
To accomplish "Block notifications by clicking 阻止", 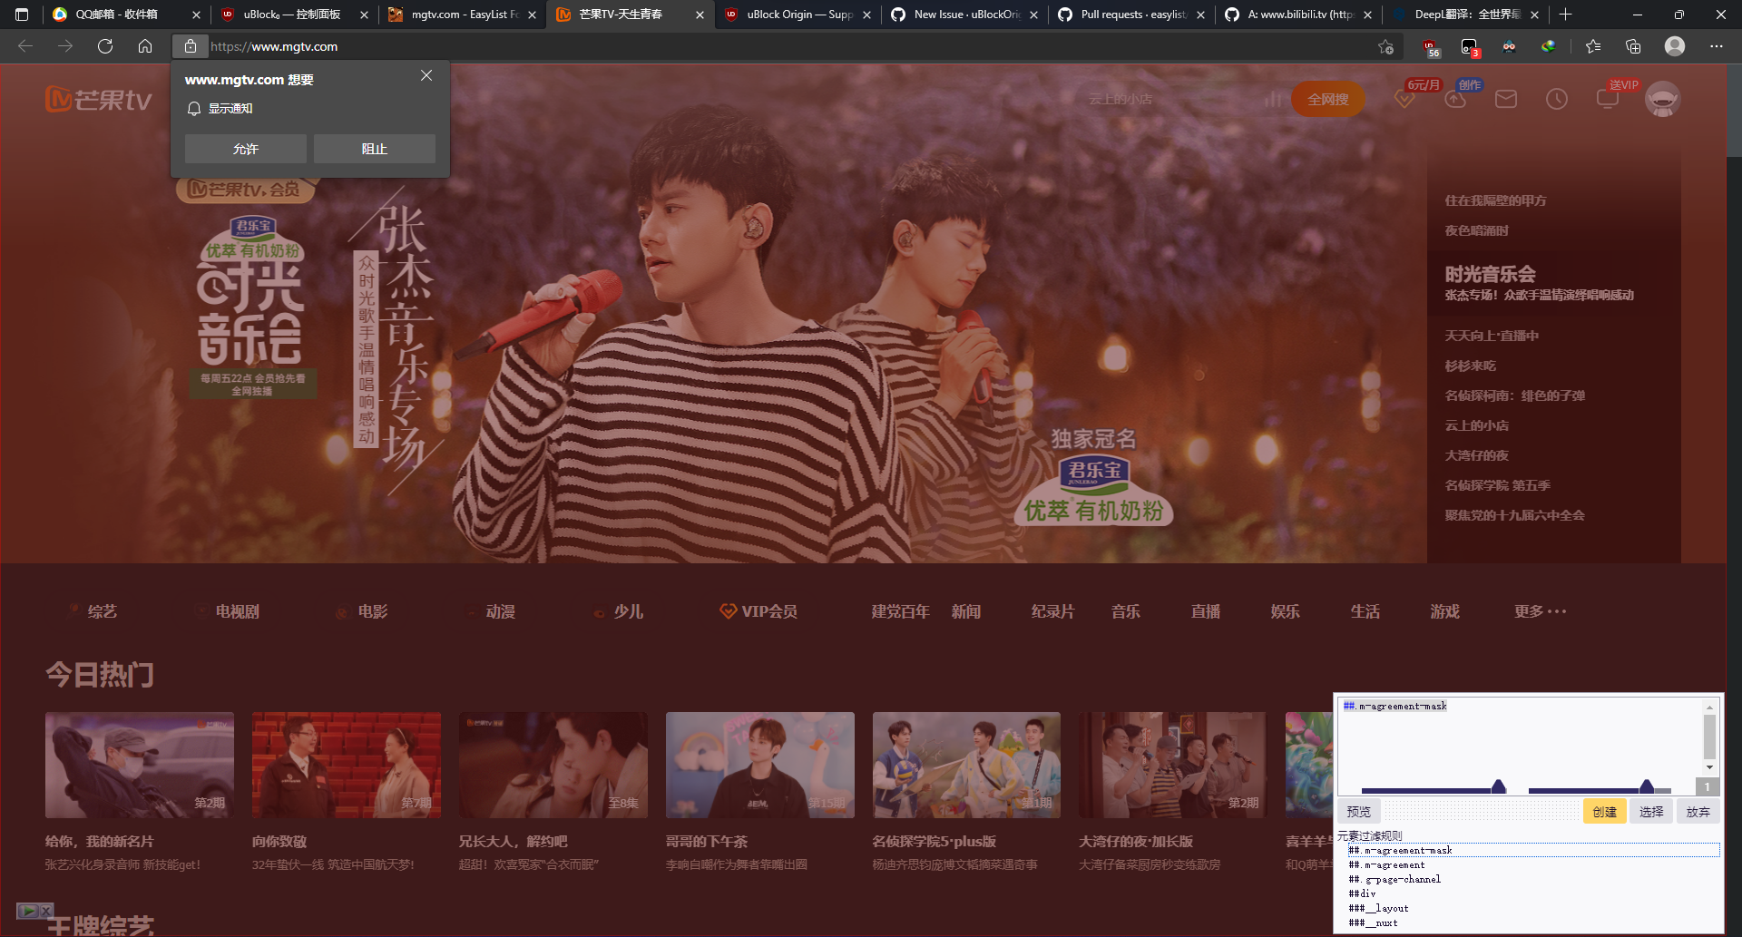I will click(375, 148).
